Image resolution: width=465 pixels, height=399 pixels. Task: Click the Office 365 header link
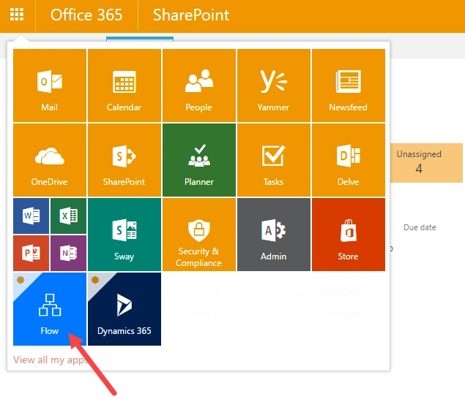pyautogui.click(x=86, y=15)
